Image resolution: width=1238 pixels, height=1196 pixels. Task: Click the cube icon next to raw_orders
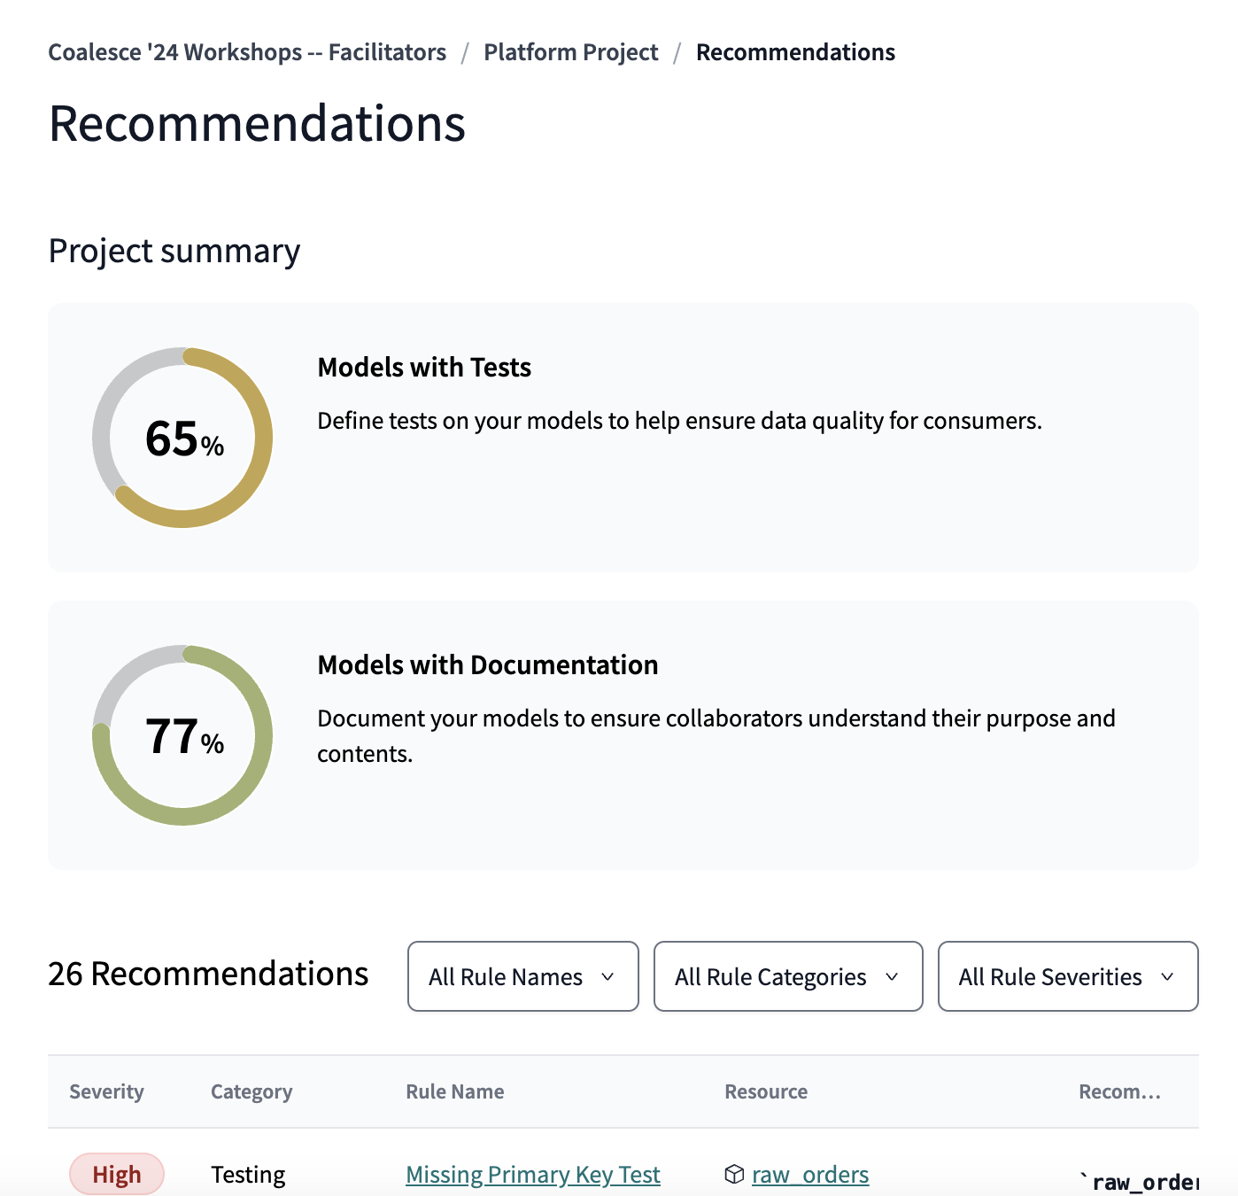tap(734, 1174)
